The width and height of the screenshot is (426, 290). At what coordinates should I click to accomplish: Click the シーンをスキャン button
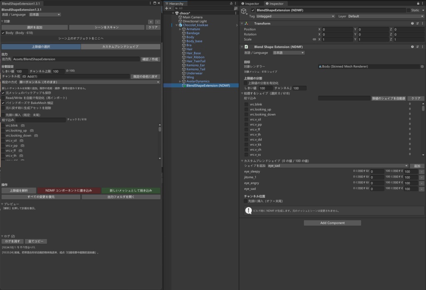click(x=107, y=27)
